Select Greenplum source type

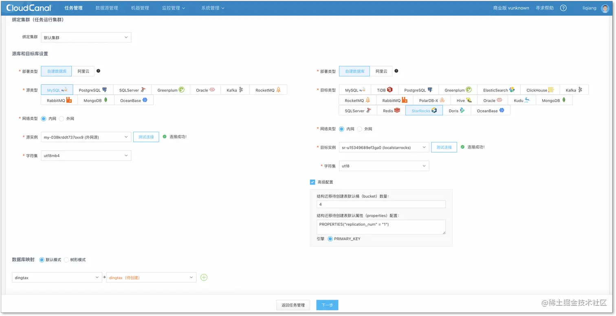[171, 90]
